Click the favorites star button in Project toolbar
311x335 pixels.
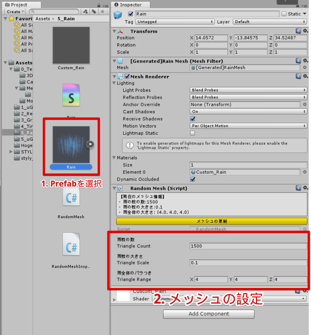pos(102,11)
